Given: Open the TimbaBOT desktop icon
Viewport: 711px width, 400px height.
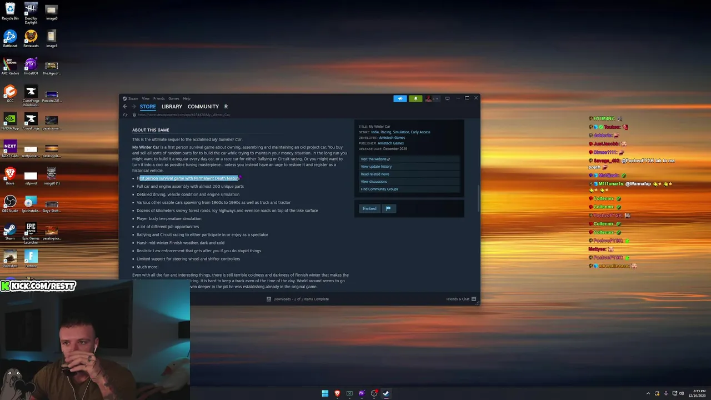Looking at the screenshot, I should click(x=31, y=67).
